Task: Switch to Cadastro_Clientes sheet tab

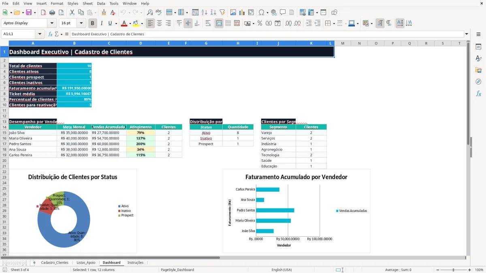Action: click(x=55, y=262)
